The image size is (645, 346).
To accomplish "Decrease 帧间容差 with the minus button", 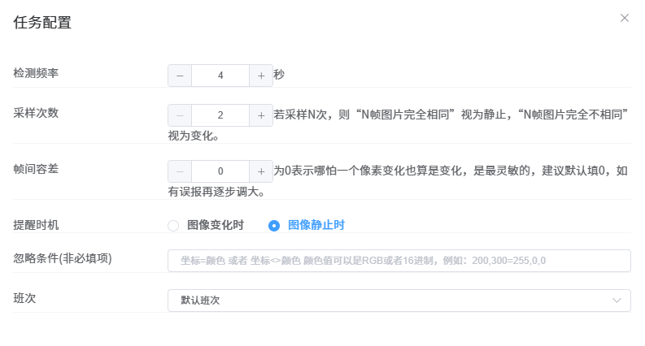I will (x=180, y=171).
